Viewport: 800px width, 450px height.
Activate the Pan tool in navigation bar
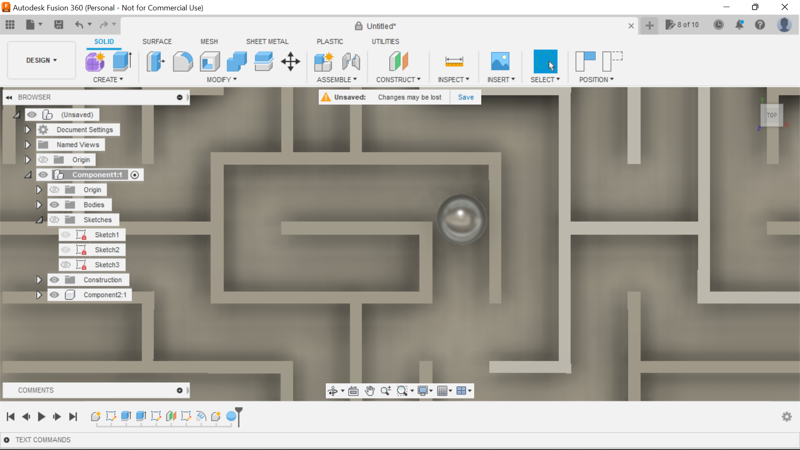[370, 391]
